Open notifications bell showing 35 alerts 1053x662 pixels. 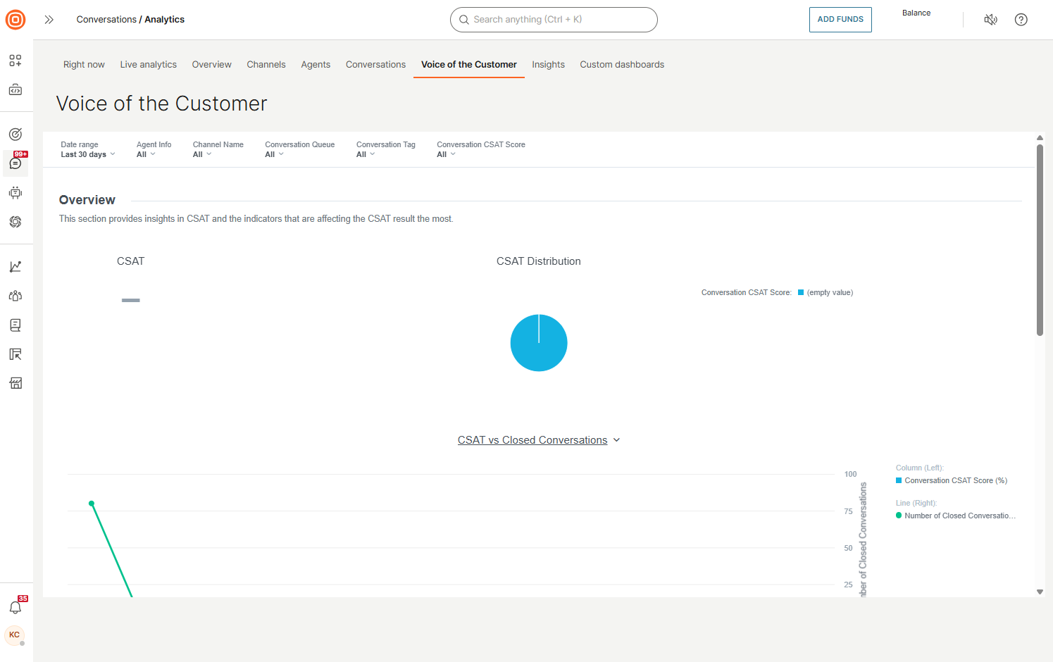pos(15,606)
